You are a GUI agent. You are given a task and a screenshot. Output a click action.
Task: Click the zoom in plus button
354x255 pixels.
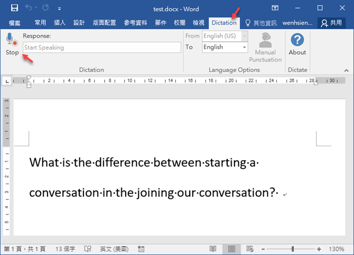[319, 249]
